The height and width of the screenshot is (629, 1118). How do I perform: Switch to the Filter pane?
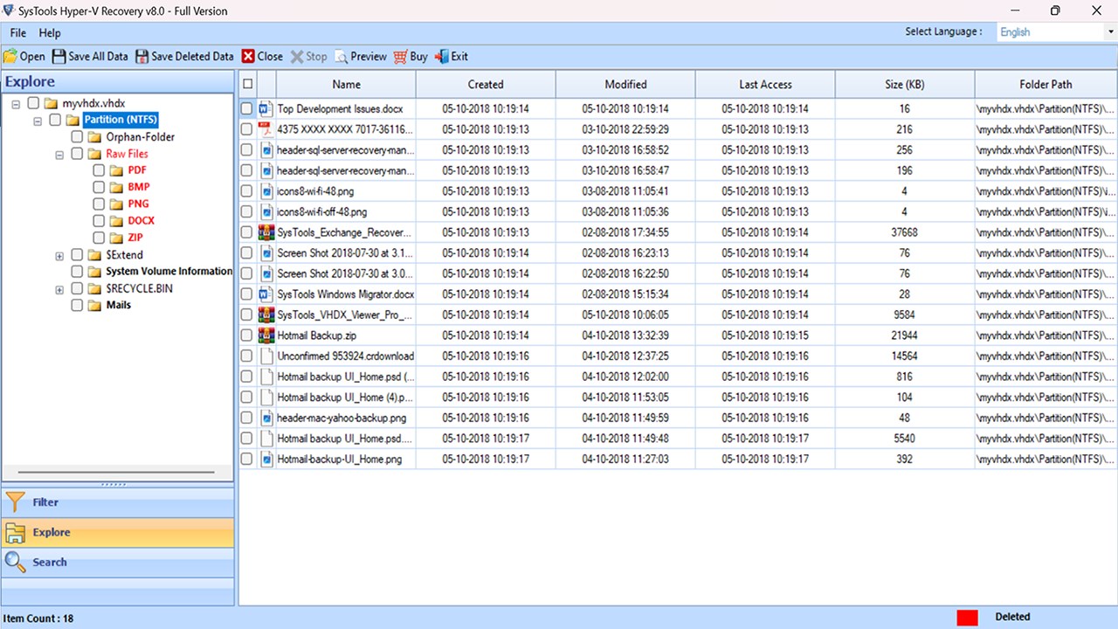click(x=118, y=502)
